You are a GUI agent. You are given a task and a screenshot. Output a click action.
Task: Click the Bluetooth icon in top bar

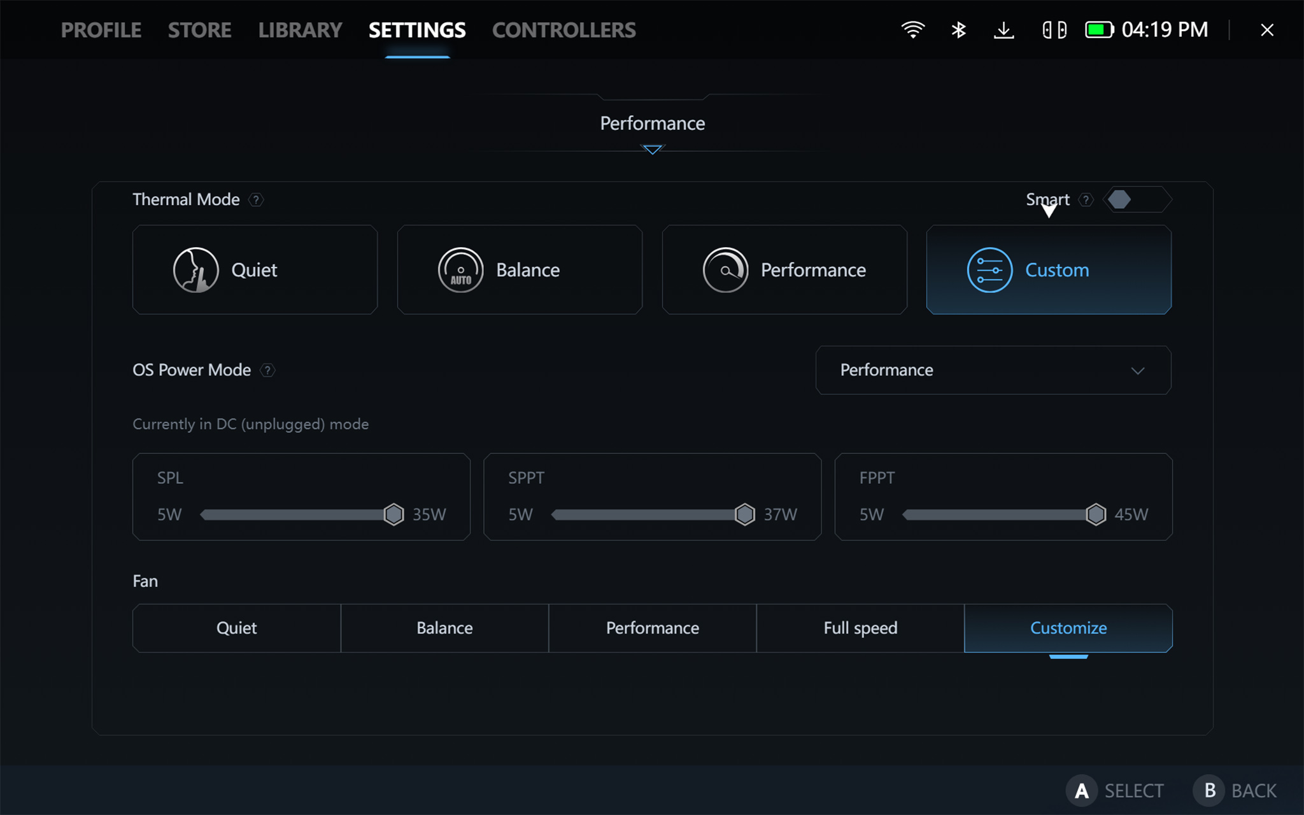[958, 30]
